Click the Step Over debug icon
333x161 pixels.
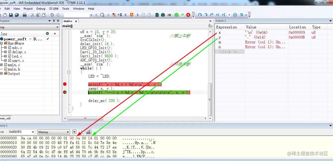pos(200,15)
